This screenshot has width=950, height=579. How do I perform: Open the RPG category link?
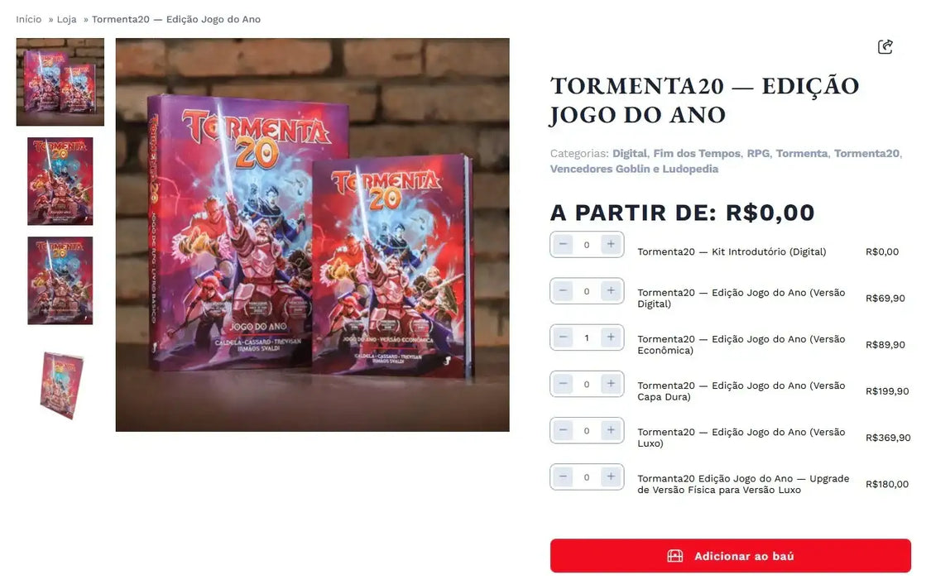(x=758, y=153)
